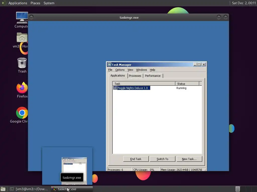Click the menu logo icon beside Applications

tap(4, 3)
